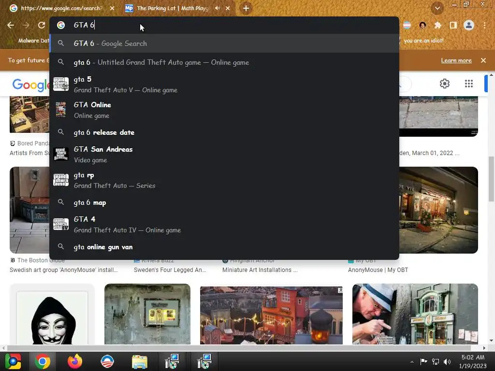495x371 pixels.
Task: Launch Firefox from the taskbar
Action: [x=75, y=361]
